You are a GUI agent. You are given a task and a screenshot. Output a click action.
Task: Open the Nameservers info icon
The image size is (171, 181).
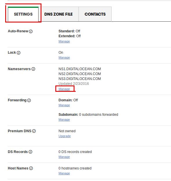point(33,69)
